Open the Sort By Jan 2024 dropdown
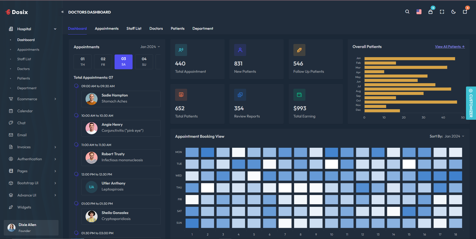The image size is (476, 239). tap(454, 136)
